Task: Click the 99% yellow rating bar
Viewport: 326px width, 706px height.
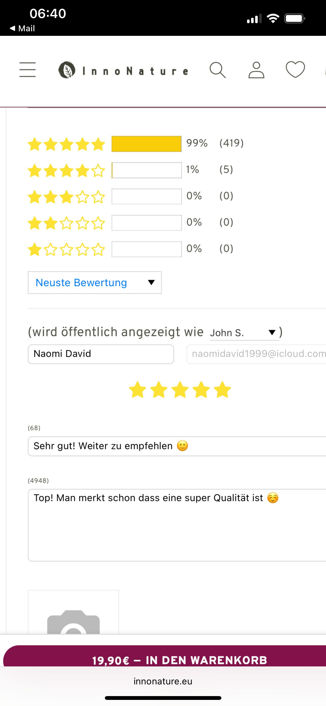Action: click(x=146, y=144)
